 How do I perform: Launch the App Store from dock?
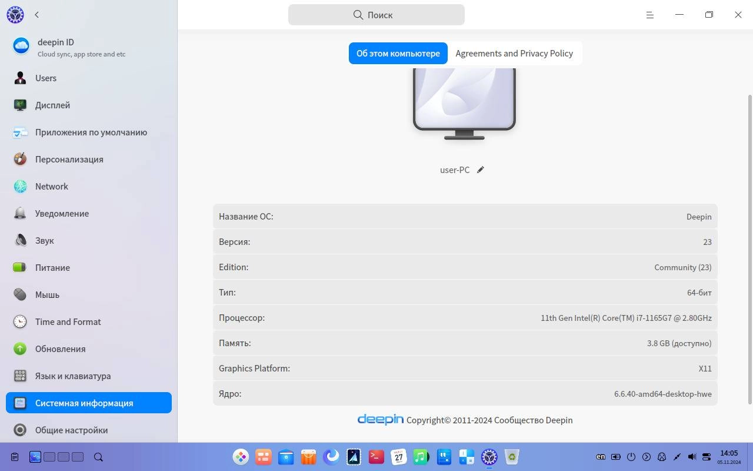tap(308, 456)
